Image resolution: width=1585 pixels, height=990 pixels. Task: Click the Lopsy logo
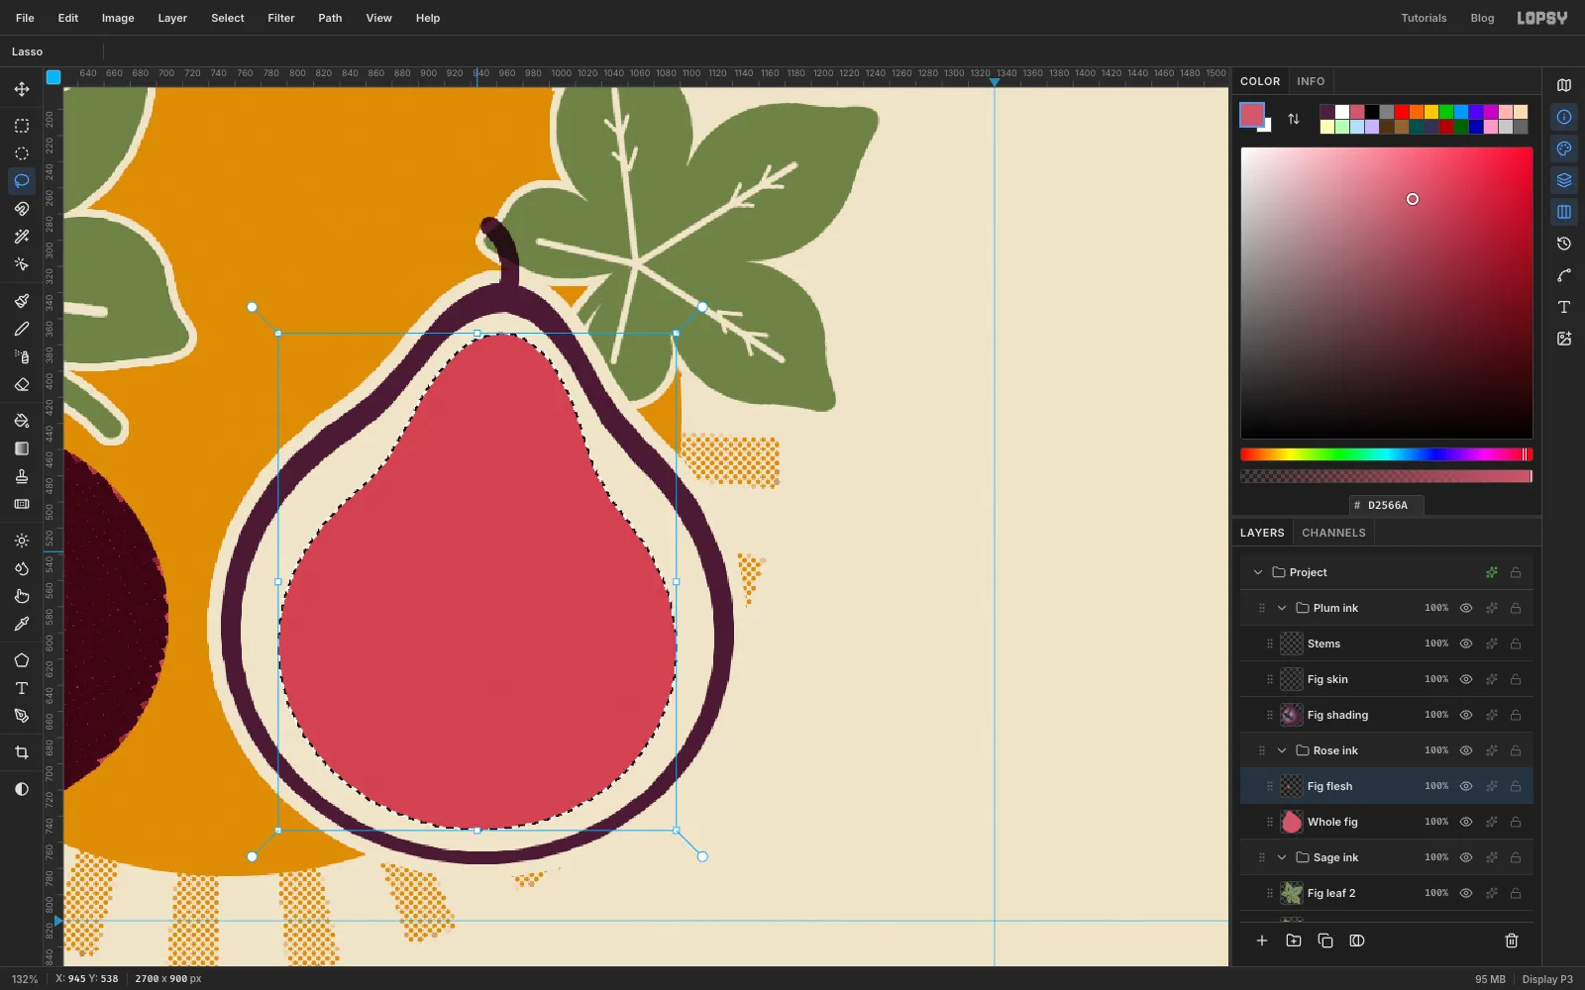point(1542,18)
